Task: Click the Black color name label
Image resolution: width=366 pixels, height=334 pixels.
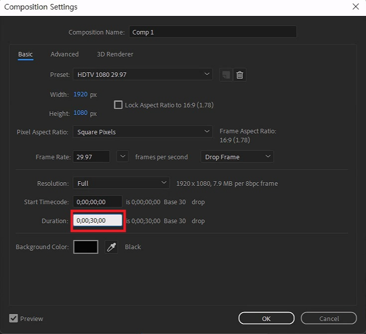Action: 133,247
